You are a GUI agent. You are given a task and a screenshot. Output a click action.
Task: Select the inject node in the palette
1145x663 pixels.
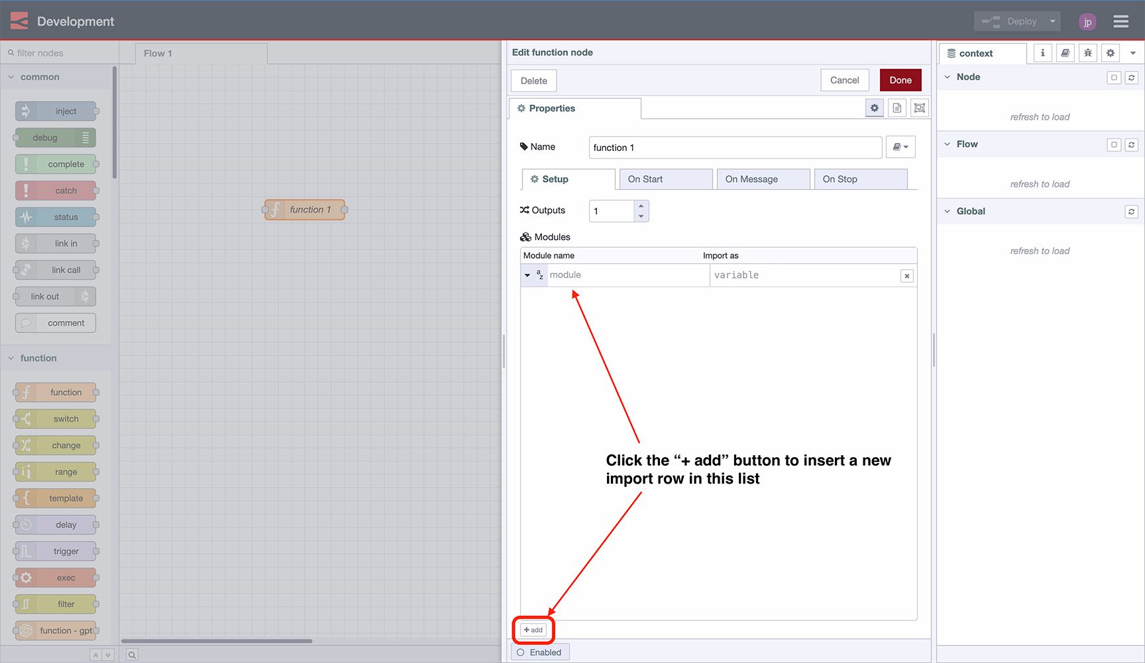point(56,111)
